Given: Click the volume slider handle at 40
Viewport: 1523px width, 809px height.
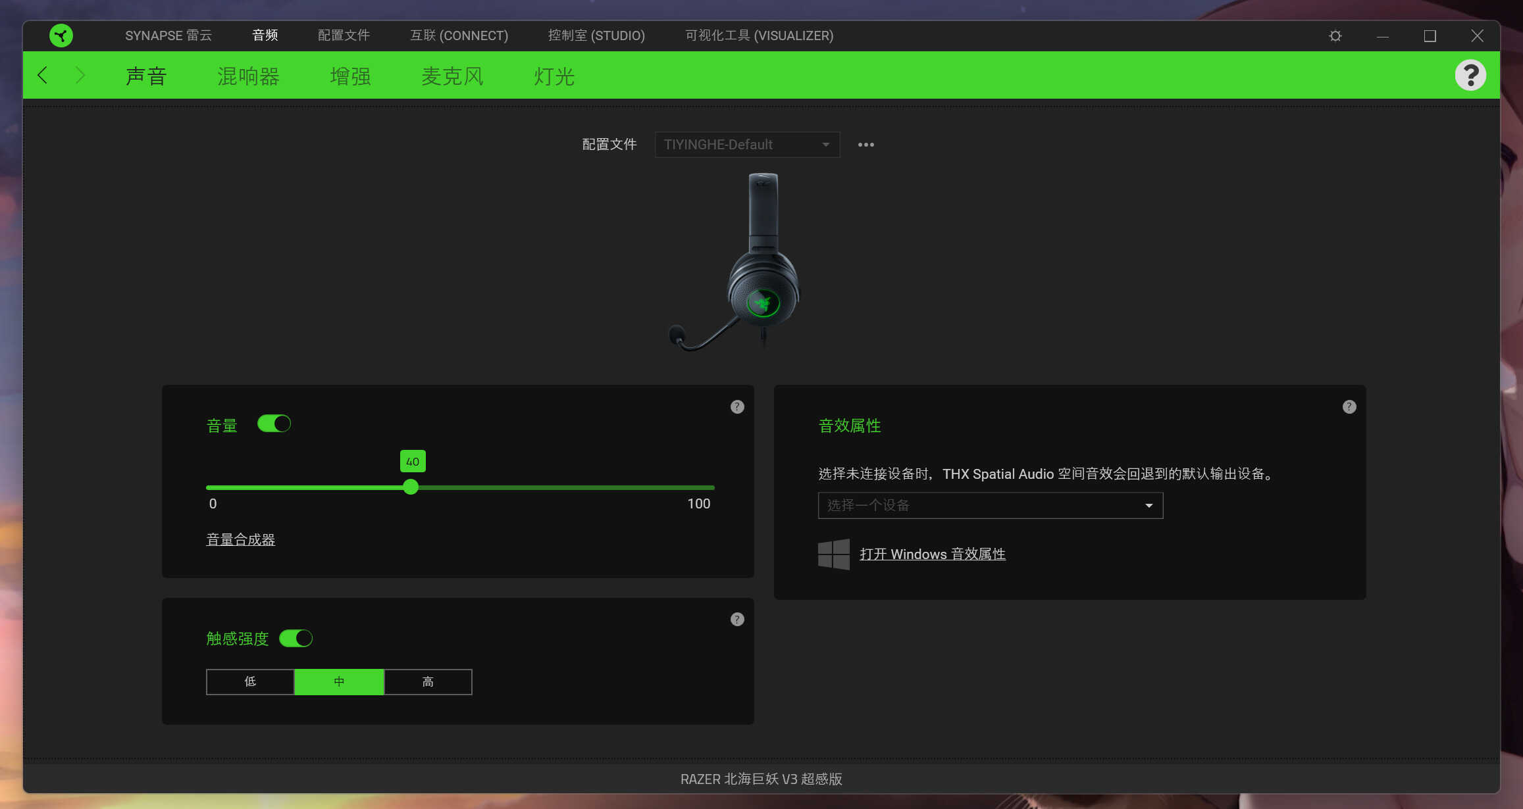Looking at the screenshot, I should (411, 487).
